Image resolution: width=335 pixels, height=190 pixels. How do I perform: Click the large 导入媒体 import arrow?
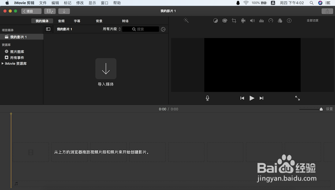pyautogui.click(x=106, y=68)
